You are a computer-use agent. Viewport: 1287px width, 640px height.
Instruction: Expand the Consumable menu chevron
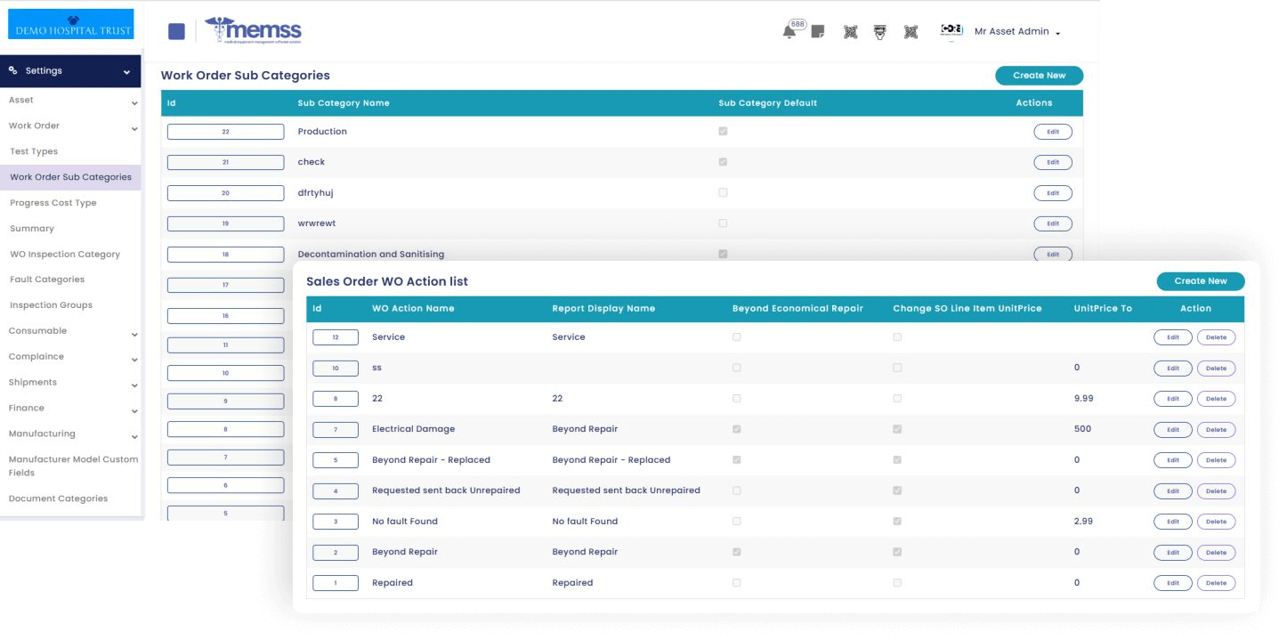134,335
